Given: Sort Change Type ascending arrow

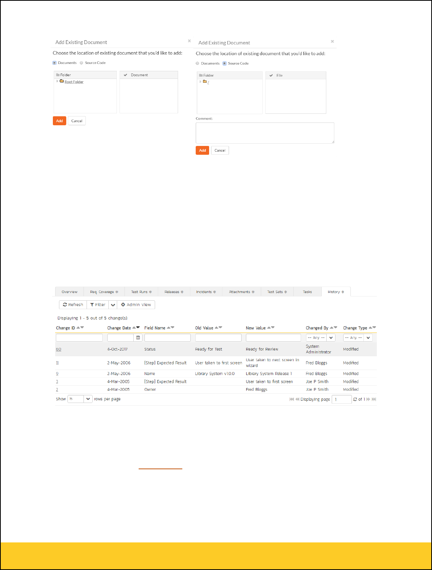Looking at the screenshot, I should pos(370,328).
